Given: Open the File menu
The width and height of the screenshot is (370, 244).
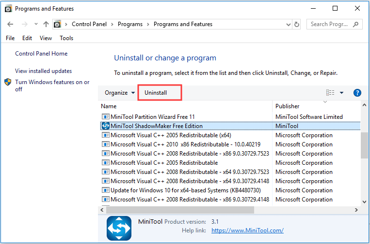Looking at the screenshot, I should (10, 38).
